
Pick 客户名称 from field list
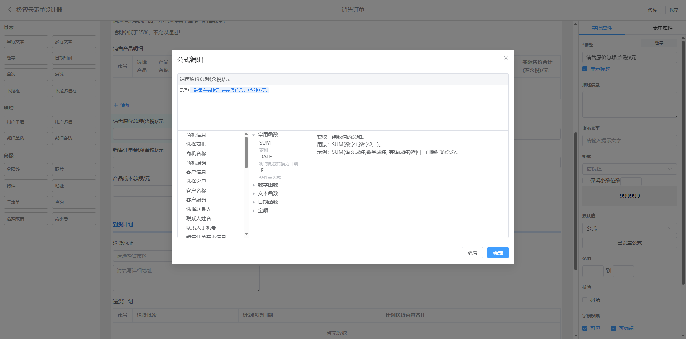tap(196, 191)
